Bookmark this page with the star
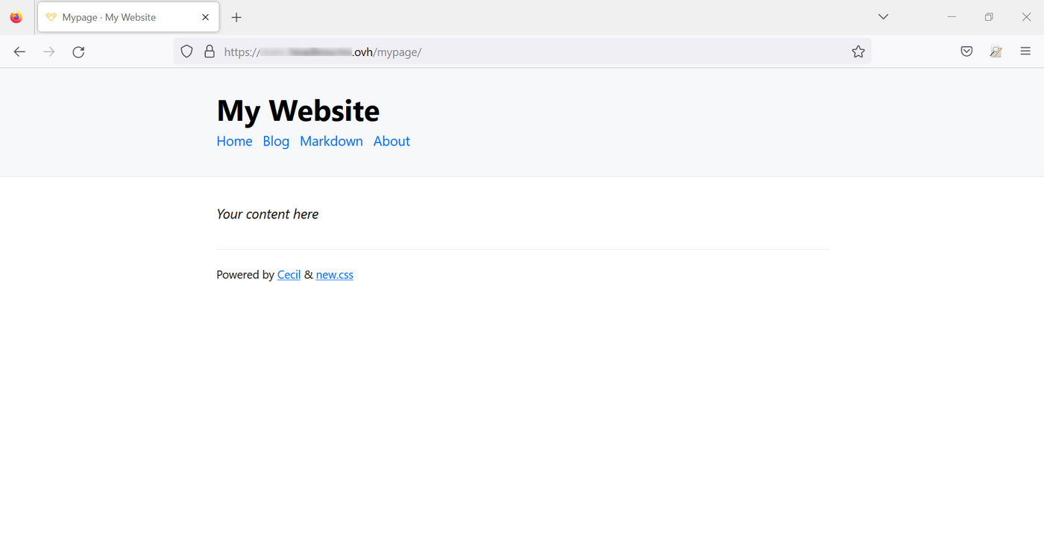Viewport: 1044px width, 554px height. pos(858,51)
